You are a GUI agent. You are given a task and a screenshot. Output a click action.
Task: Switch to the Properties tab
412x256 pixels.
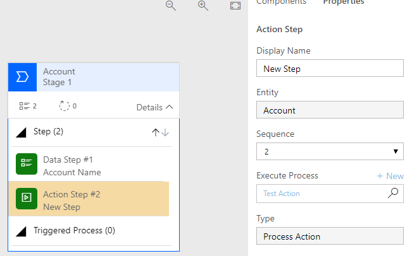click(x=344, y=2)
